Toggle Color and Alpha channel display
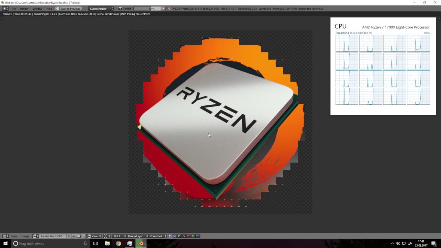 pyautogui.click(x=170, y=236)
